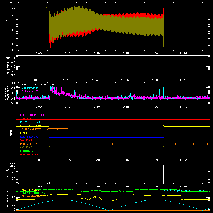The width and height of the screenshot is (213, 213).
Task: Click the '10:00' time label under Quality plot
Action: [x=38, y=187]
